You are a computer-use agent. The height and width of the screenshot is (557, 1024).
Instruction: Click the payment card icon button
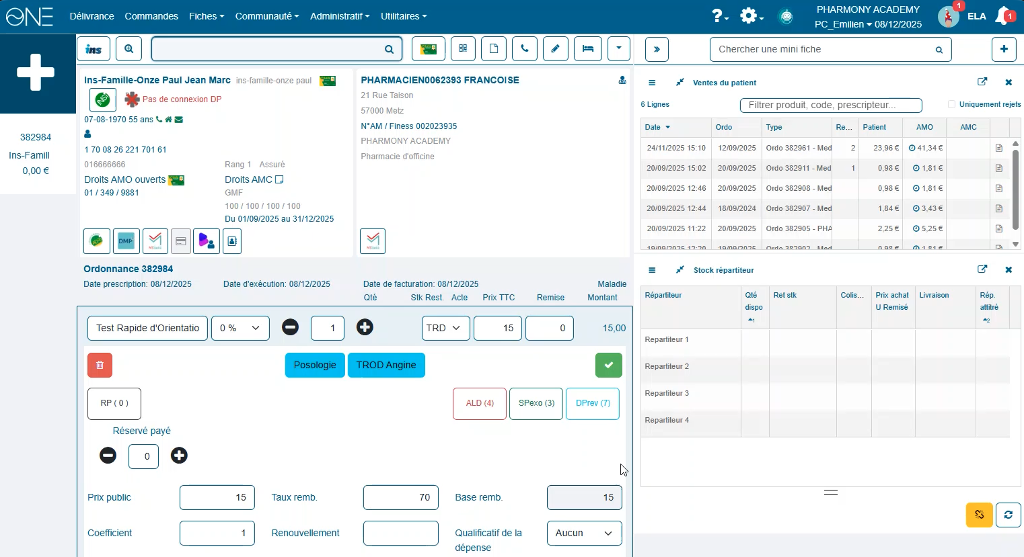point(181,241)
